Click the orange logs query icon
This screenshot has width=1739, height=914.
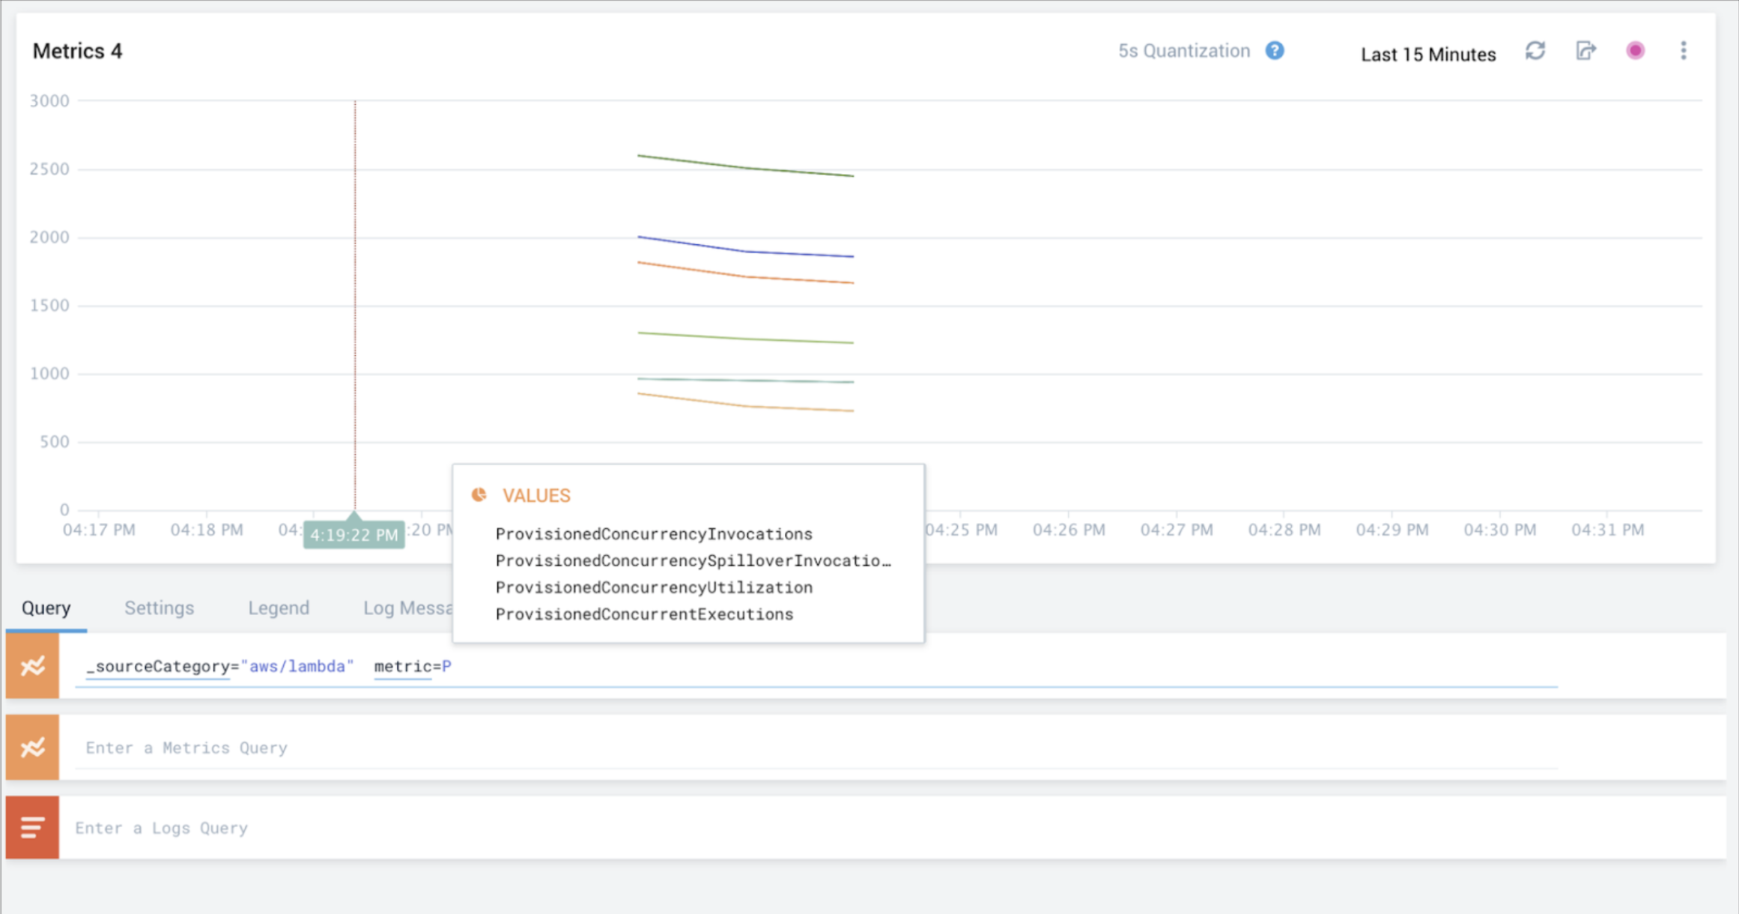click(32, 827)
